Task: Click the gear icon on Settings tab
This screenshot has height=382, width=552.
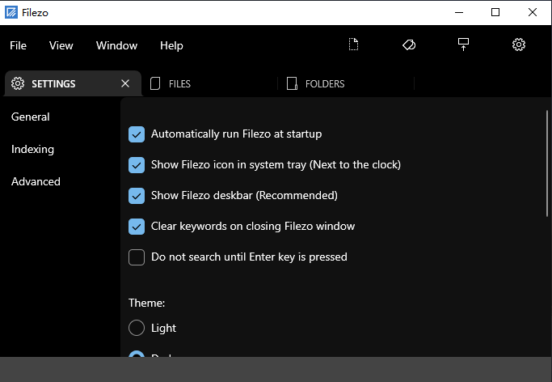Action: pos(18,83)
